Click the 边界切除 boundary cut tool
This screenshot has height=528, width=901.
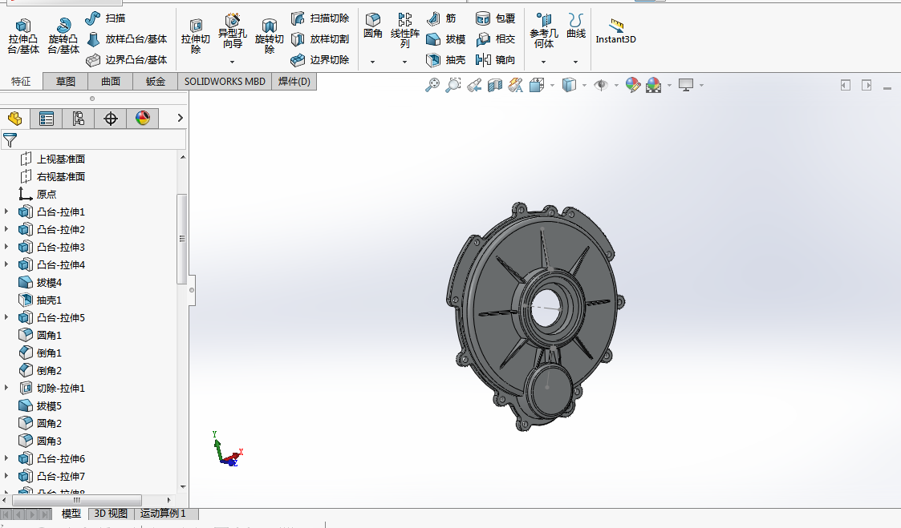click(x=320, y=59)
